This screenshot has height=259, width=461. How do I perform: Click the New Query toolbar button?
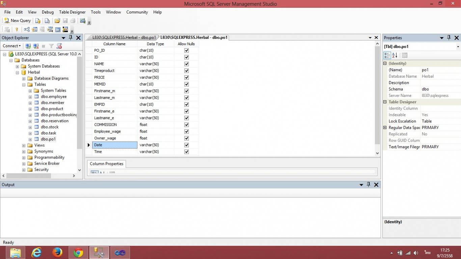(17, 21)
